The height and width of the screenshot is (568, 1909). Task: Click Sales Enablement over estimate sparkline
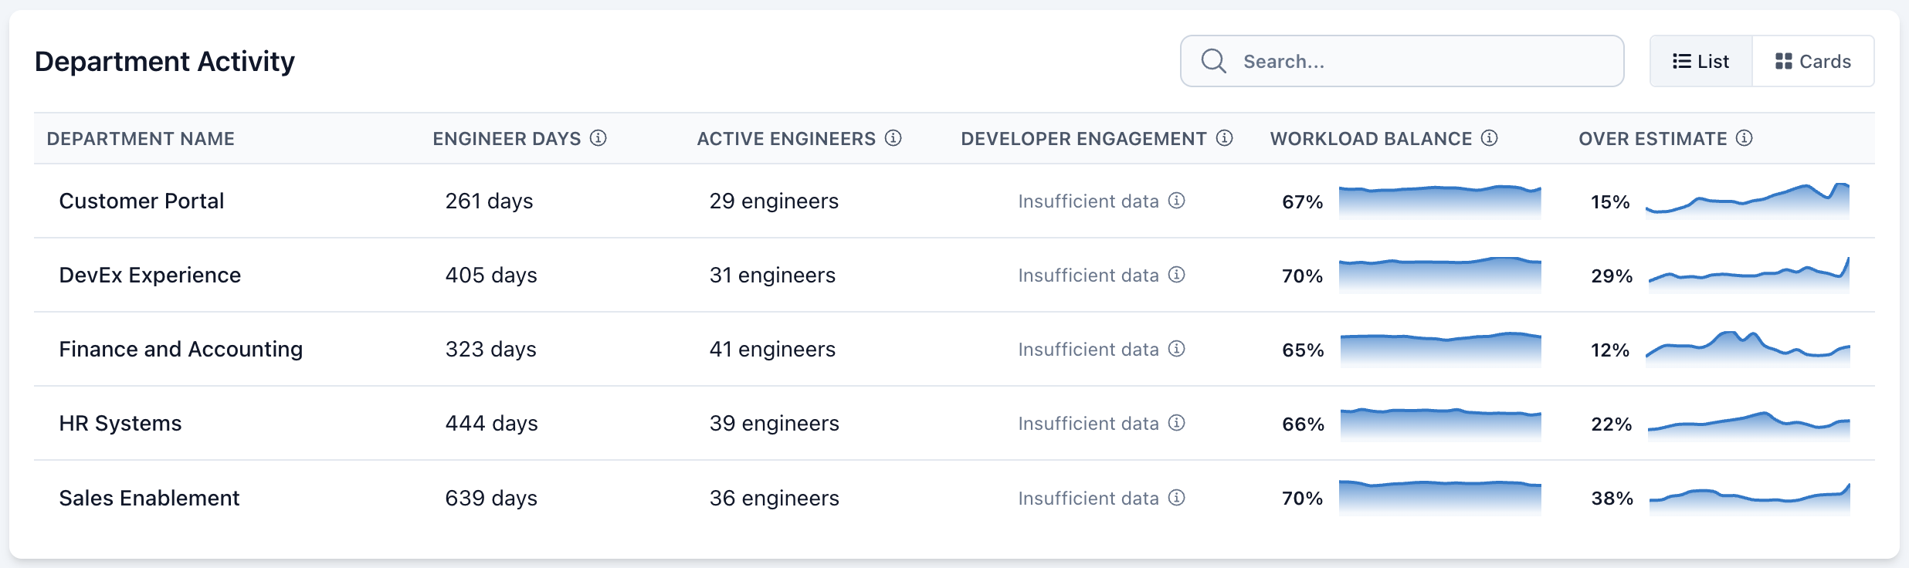(1750, 498)
